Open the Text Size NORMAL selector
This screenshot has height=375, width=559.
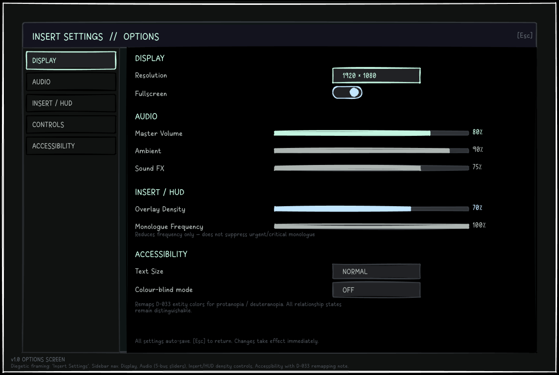pos(377,272)
